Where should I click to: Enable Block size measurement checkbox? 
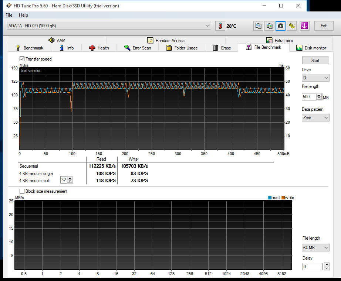(22, 191)
